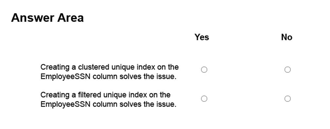Click the No column header
The height and width of the screenshot is (129, 330).
coord(287,37)
